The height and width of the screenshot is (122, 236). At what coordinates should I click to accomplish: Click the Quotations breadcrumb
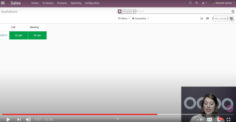(x=9, y=12)
